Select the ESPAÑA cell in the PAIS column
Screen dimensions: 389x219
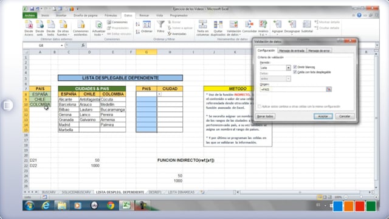40,94
